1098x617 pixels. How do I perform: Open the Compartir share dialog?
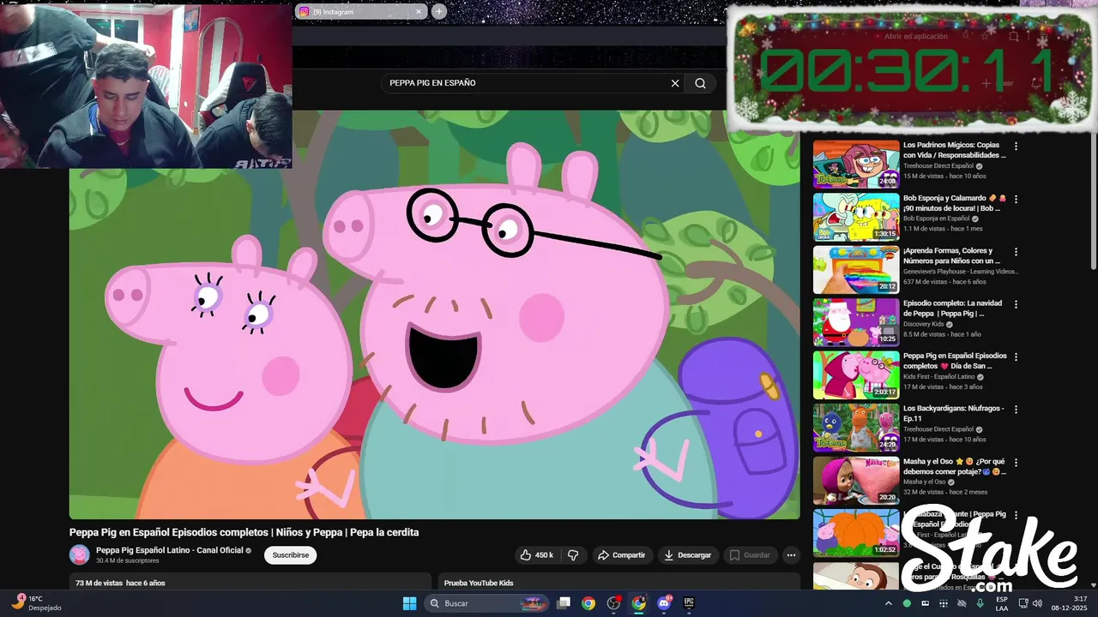point(621,555)
